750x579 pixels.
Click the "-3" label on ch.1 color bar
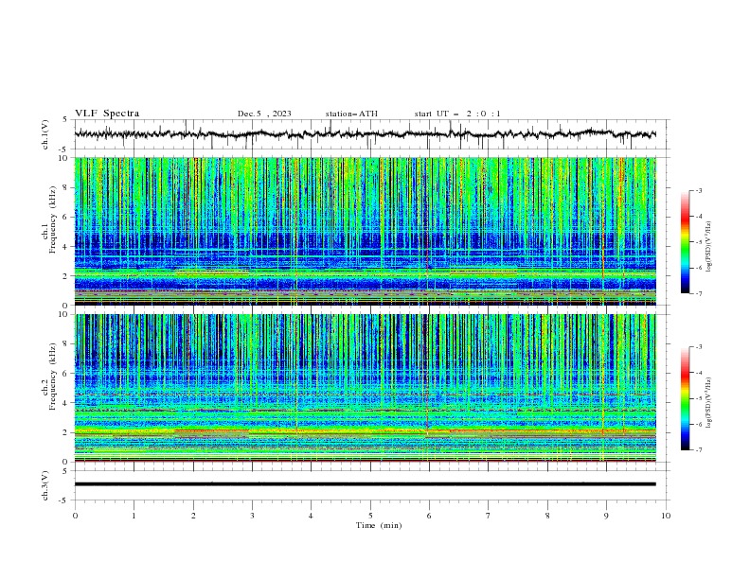698,190
